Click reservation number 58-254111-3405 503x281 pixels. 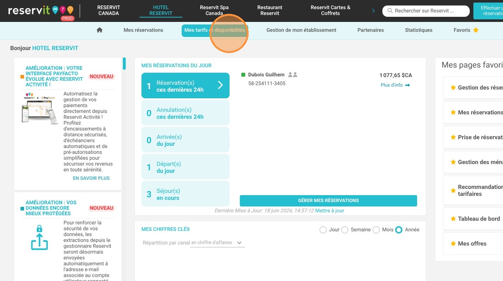[267, 84]
